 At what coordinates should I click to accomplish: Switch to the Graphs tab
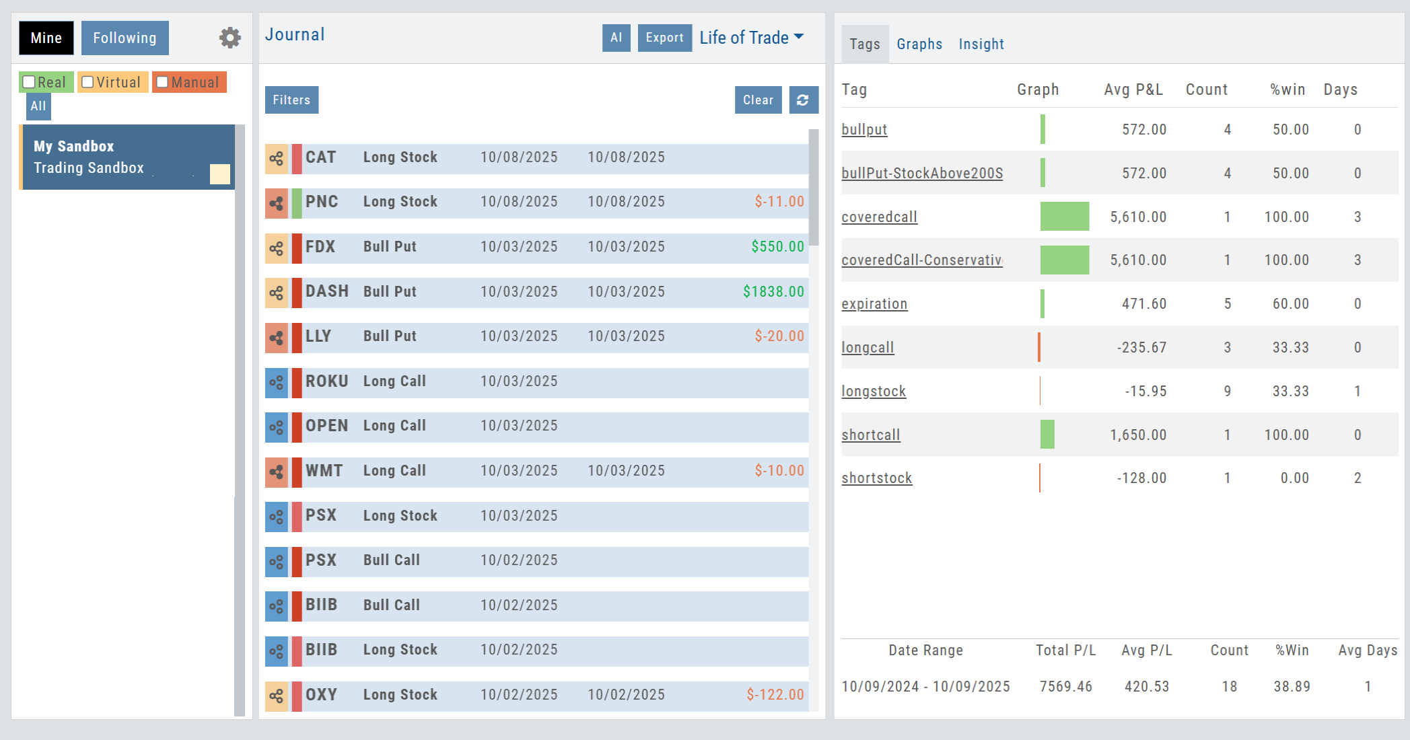point(919,44)
